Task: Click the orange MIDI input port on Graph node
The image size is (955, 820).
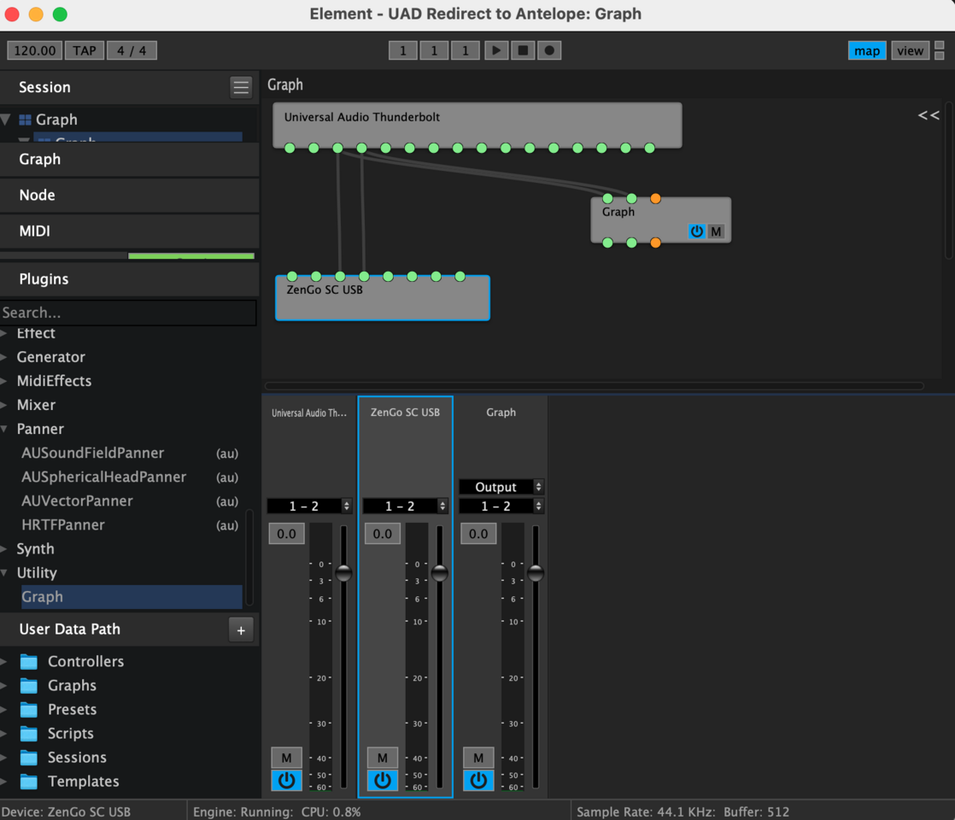Action: point(655,199)
